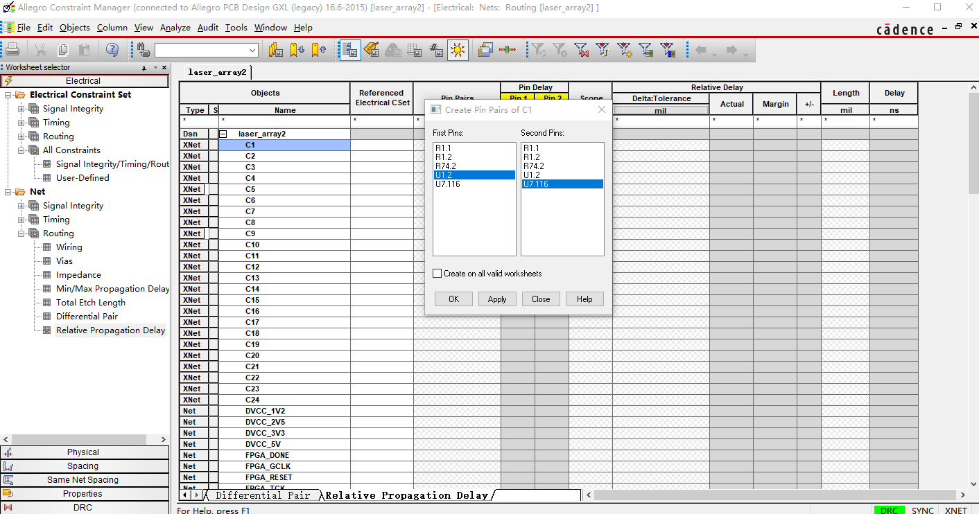Viewport: 979px width, 514px height.
Task: Select U7.116 in First Pins list
Action: tap(474, 184)
